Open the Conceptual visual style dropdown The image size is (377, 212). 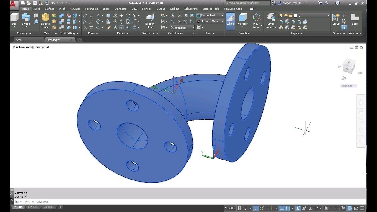click(x=210, y=15)
